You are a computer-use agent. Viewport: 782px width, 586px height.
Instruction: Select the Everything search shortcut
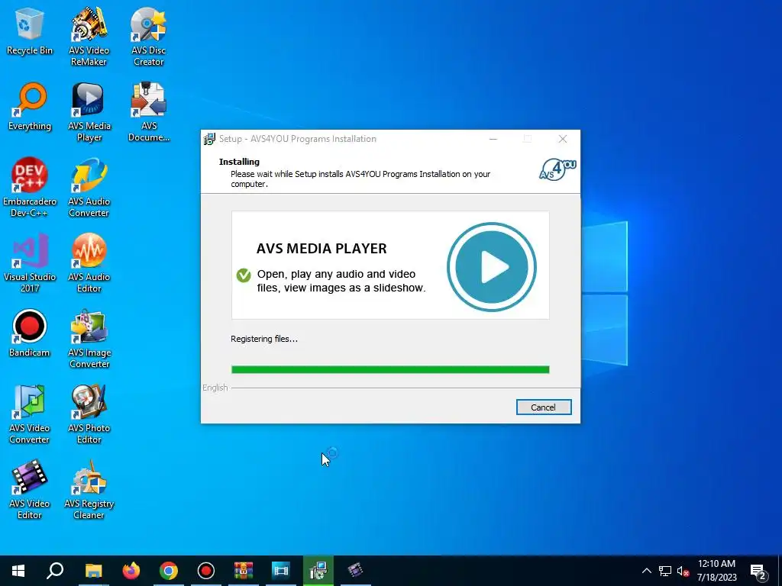(30, 107)
